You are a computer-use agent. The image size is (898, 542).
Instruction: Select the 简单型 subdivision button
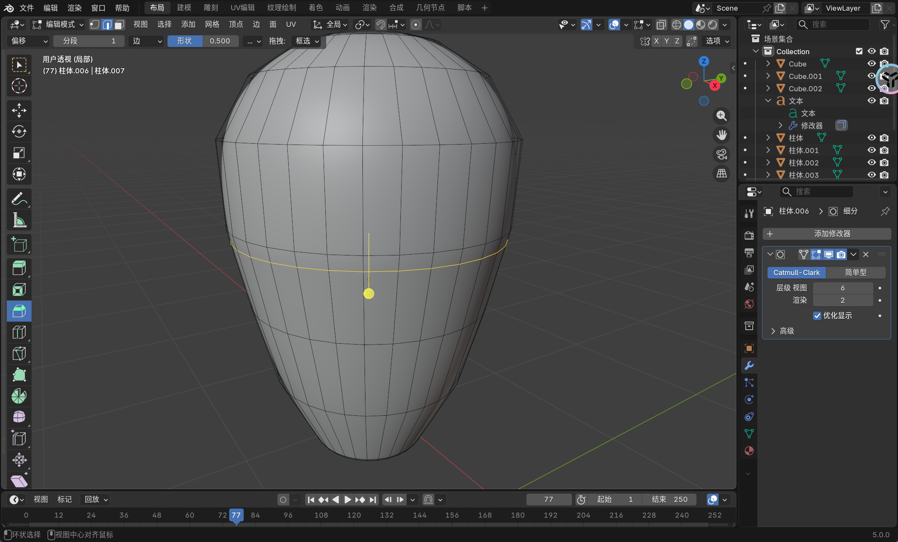(855, 272)
